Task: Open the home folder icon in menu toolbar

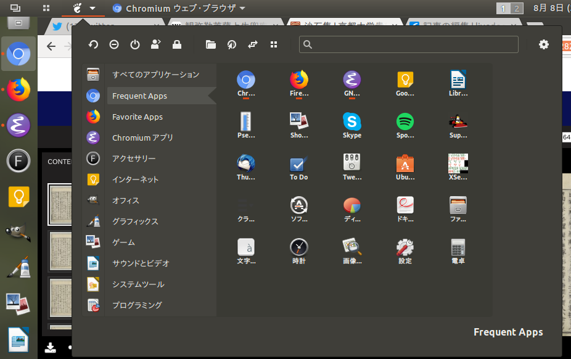Action: point(211,45)
